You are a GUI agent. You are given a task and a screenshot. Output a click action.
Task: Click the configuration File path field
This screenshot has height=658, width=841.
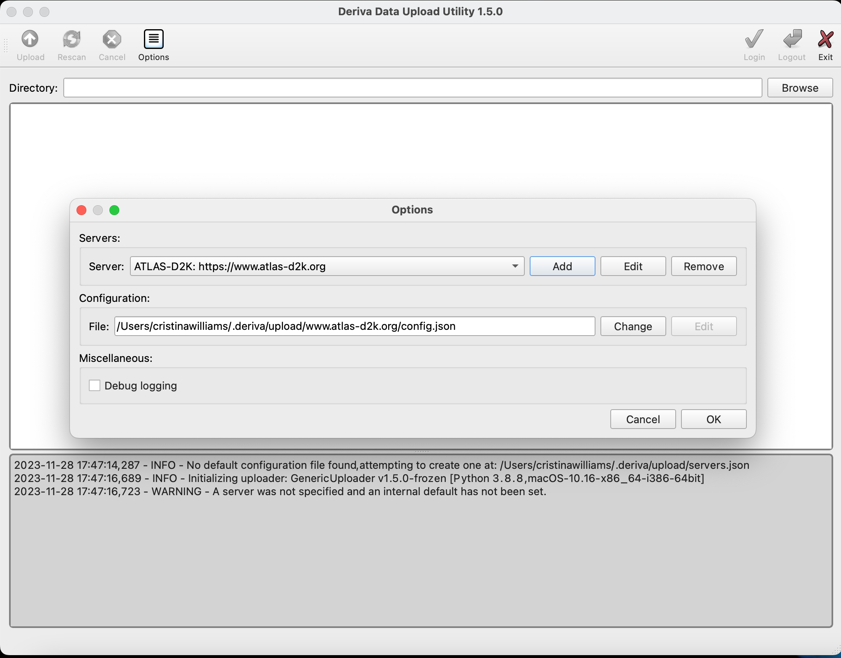(x=354, y=326)
